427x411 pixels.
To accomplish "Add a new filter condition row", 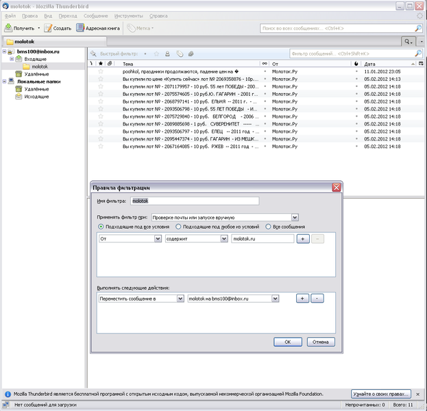I will (303, 239).
